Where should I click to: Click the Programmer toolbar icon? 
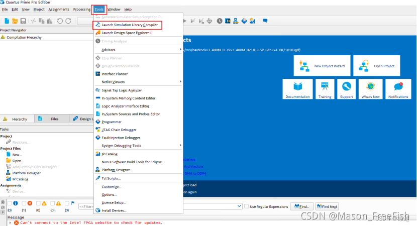[244, 21]
